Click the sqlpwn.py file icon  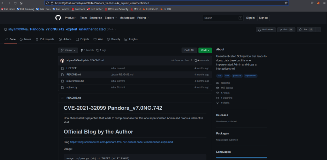[x=62, y=88]
